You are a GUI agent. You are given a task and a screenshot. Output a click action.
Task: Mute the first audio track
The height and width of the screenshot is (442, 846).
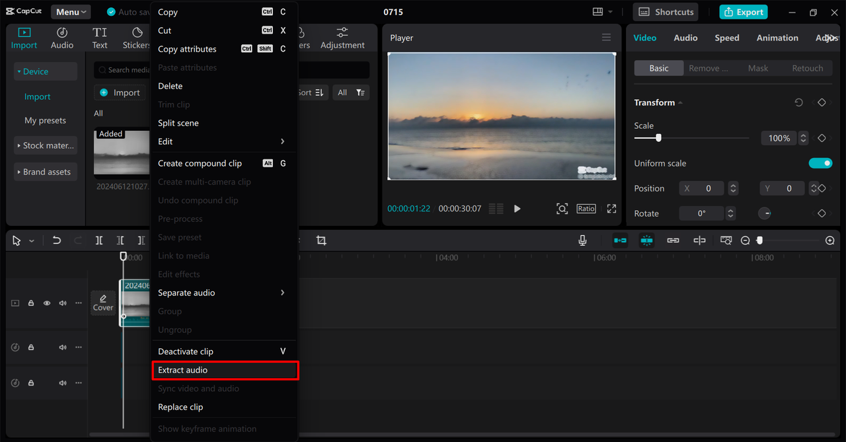click(63, 348)
